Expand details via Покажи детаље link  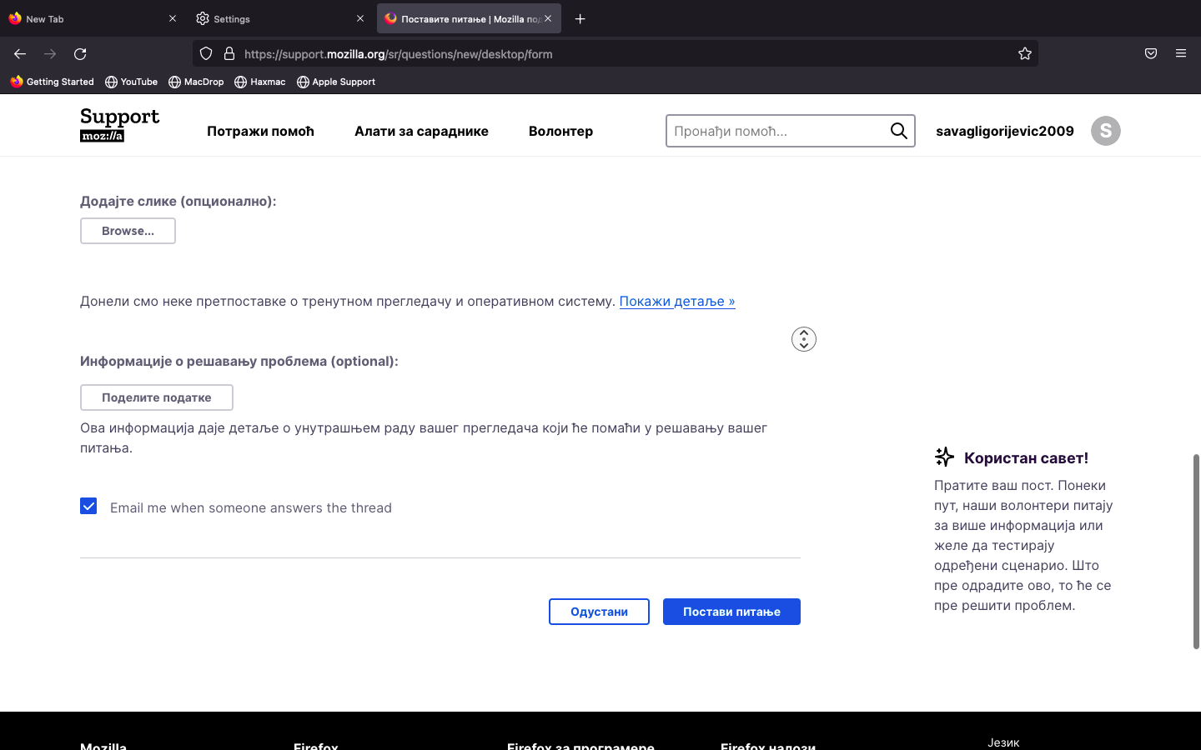point(676,302)
